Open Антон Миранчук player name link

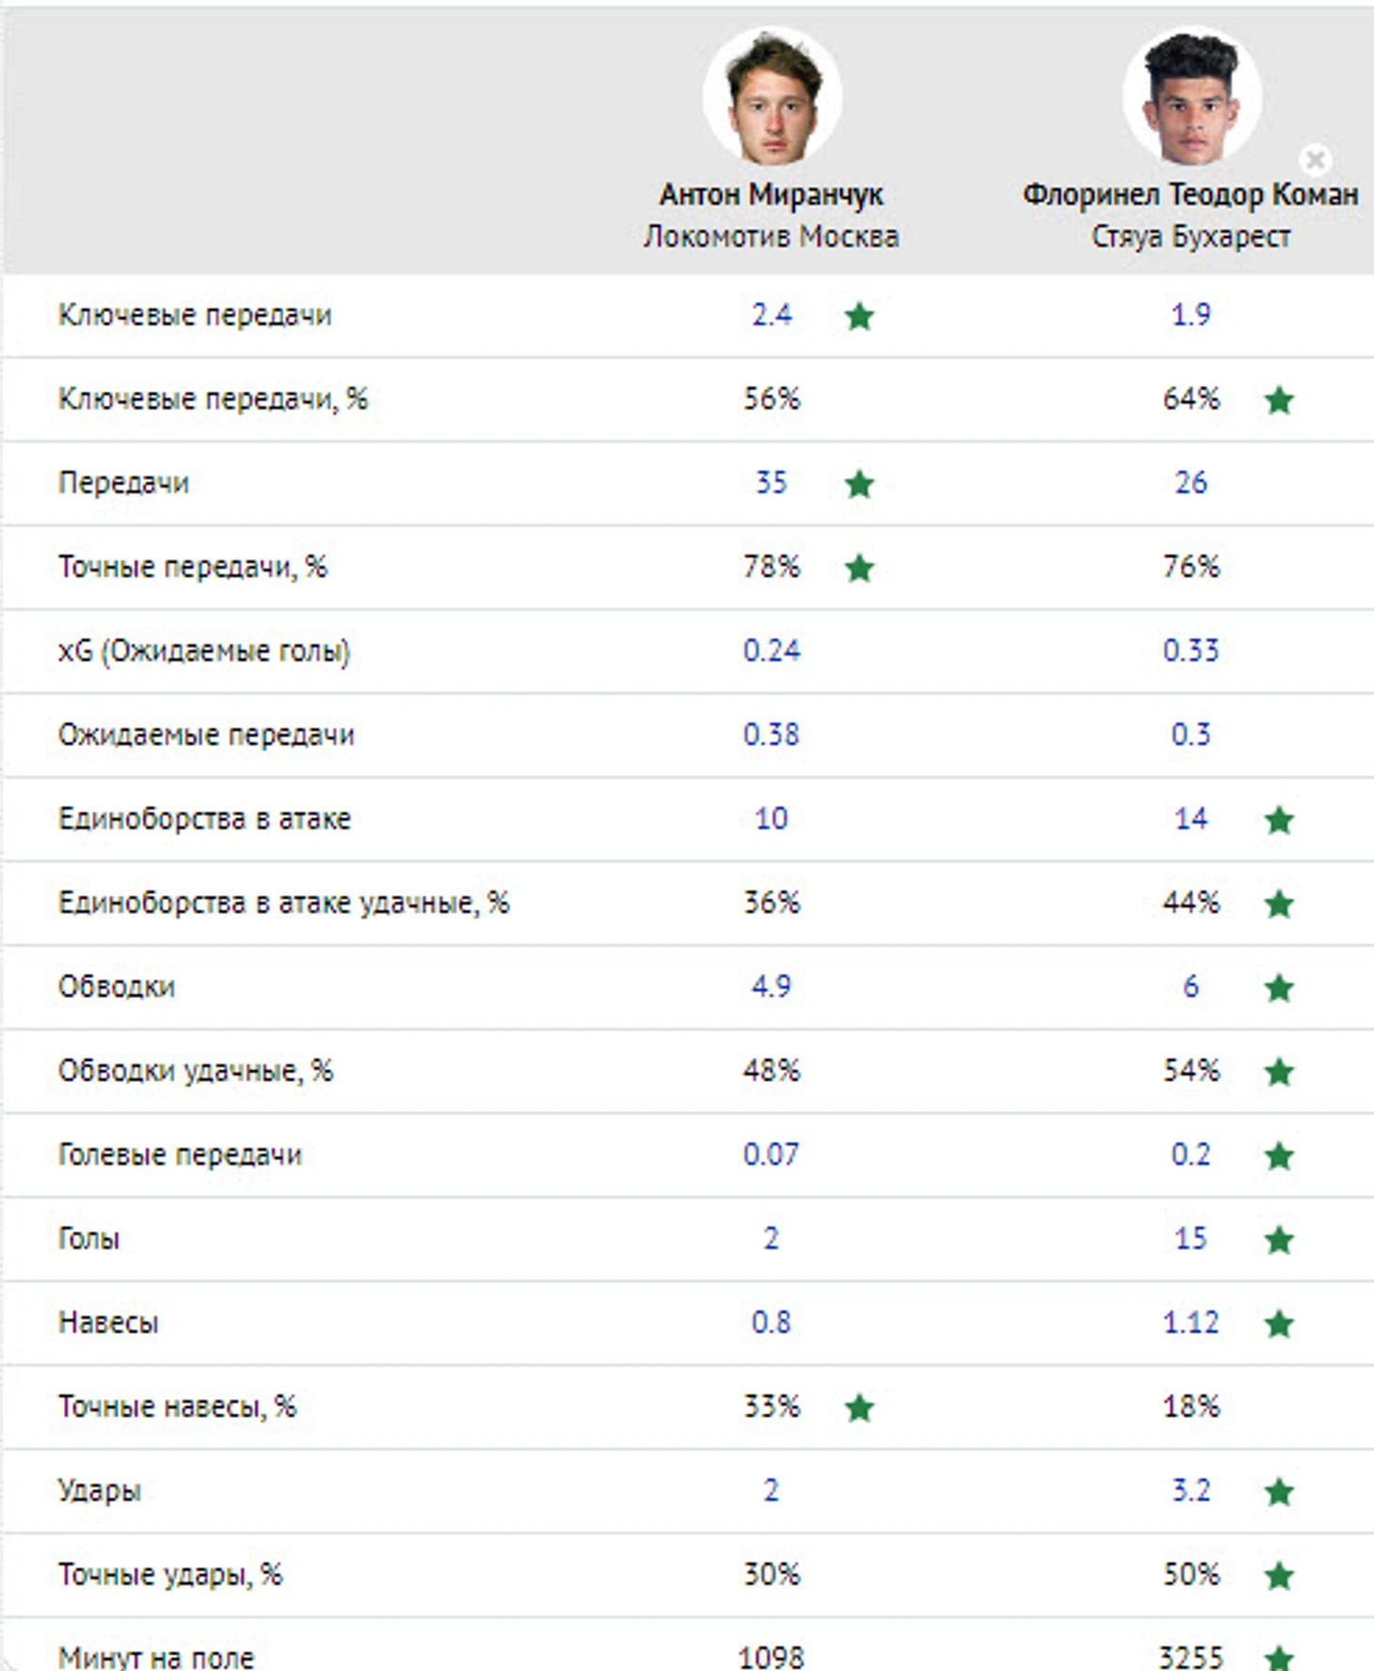[771, 195]
